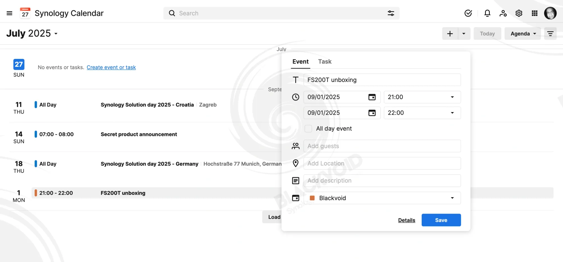Screen dimensions: 563x262
Task: Click the clock time icon
Action: (x=296, y=97)
